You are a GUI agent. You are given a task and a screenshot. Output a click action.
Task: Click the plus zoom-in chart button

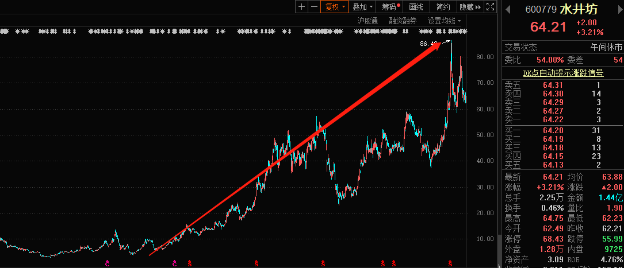[x=302, y=7]
